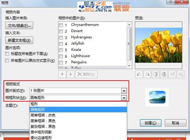
Task: Tick the checkbox for Penguins
Action: [x=61, y=63]
